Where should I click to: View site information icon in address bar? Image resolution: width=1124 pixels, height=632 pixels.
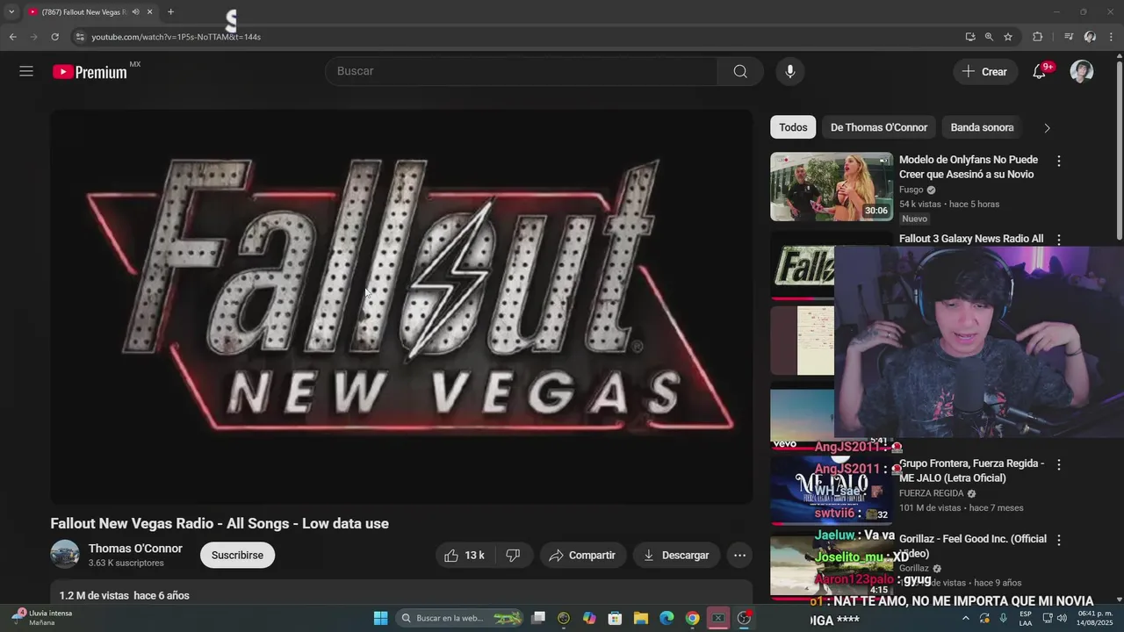pyautogui.click(x=80, y=37)
